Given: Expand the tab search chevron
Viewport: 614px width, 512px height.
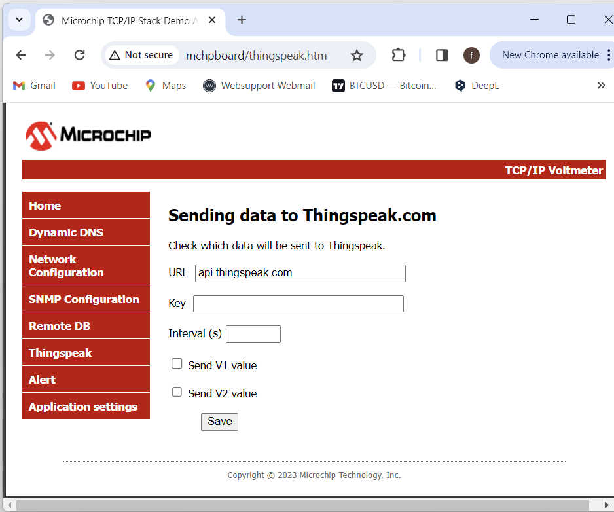Looking at the screenshot, I should (19, 20).
